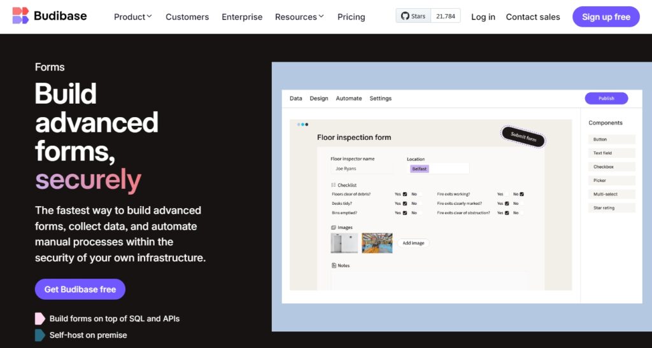Click Self-host on premise text
The image size is (652, 348).
(88, 335)
